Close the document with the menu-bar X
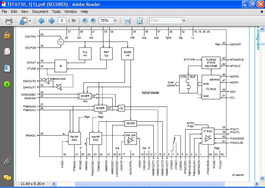 [262, 12]
